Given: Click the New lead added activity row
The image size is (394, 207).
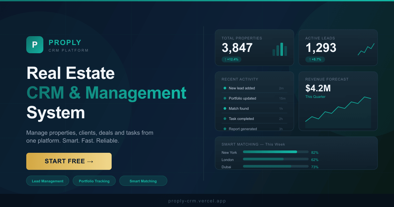Looking at the screenshot, I should pos(254,88).
